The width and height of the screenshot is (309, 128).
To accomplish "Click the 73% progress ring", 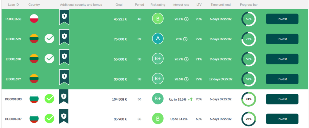I will point(249,39).
